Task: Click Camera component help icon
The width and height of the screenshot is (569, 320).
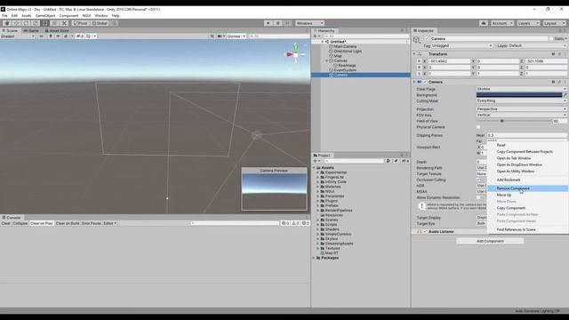Action: [553, 82]
